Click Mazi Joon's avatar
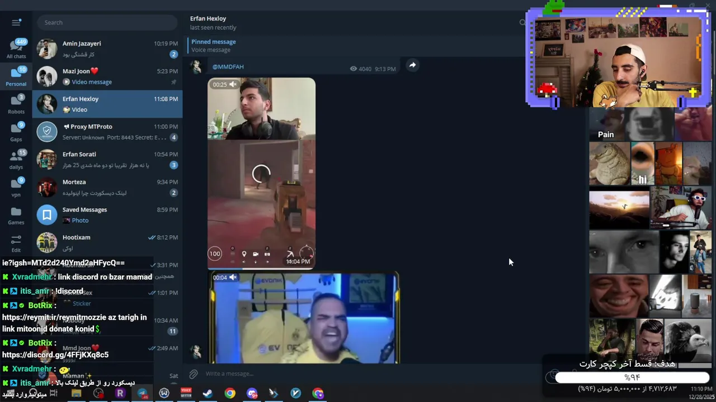 47,76
